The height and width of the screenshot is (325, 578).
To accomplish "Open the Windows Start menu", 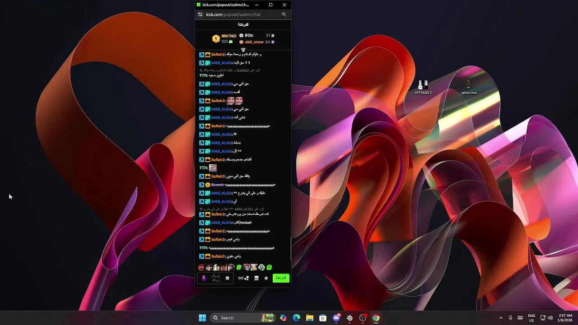I will tap(202, 318).
